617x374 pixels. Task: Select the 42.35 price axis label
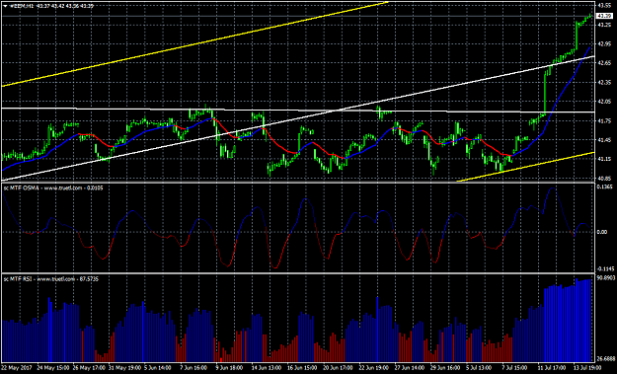(603, 83)
